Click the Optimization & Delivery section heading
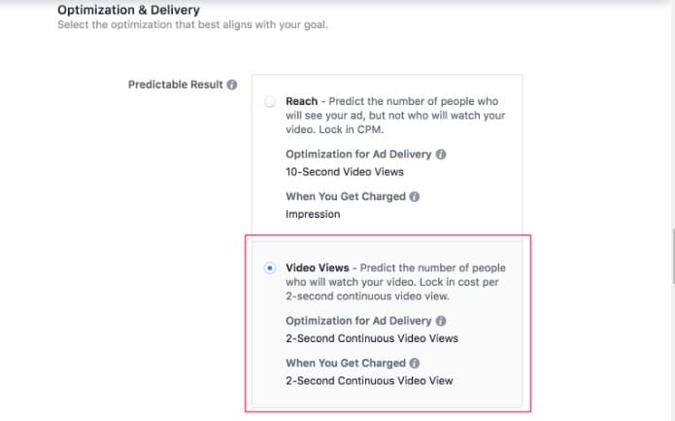The width and height of the screenshot is (675, 421). [129, 10]
